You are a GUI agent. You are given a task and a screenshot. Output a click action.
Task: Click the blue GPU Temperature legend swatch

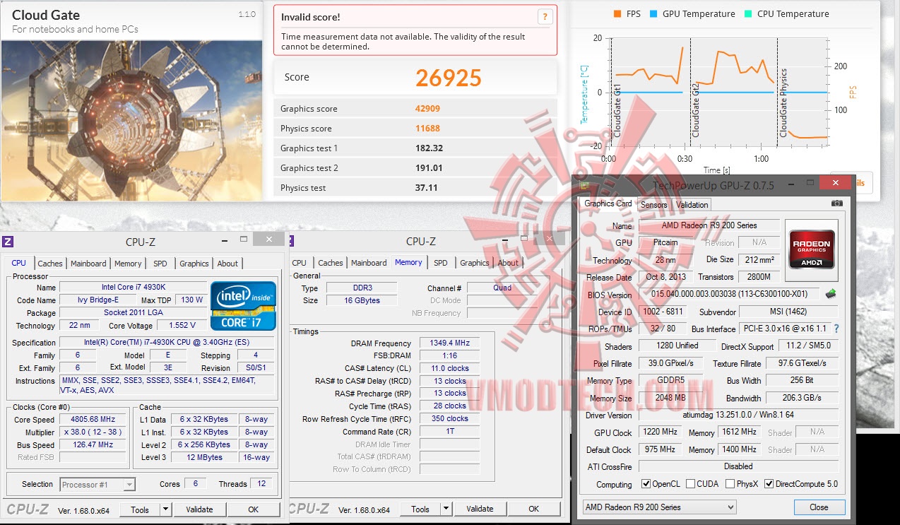pos(653,13)
